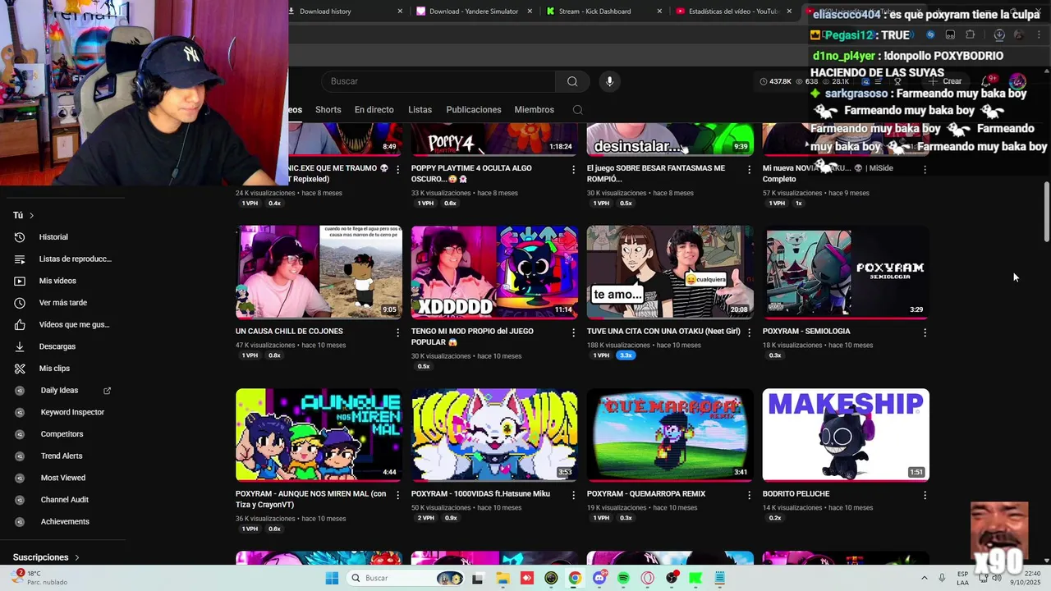Switch to Stream - Kick Dashboard tab
This screenshot has width=1051, height=591.
click(604, 11)
